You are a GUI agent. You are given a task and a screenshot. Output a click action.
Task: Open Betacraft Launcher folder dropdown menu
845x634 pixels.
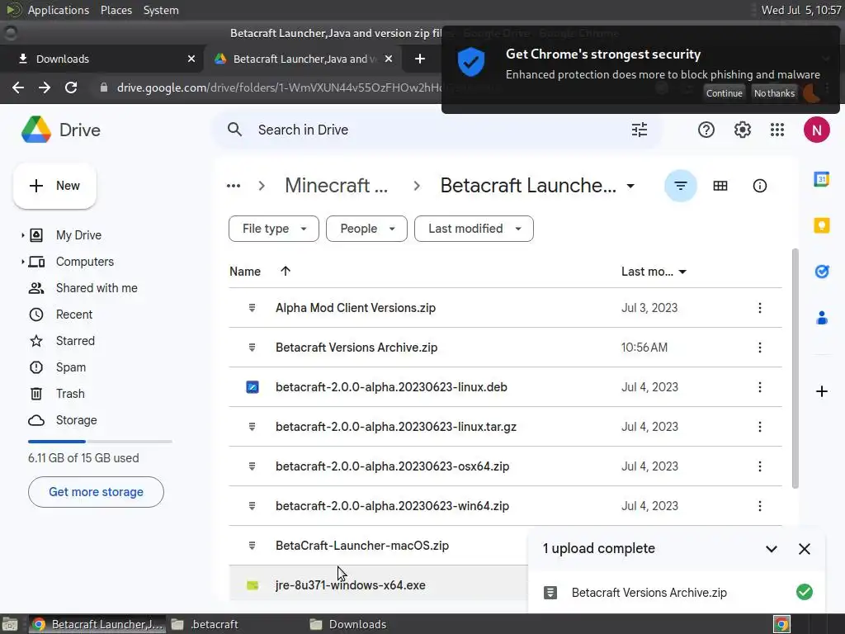[x=630, y=186]
